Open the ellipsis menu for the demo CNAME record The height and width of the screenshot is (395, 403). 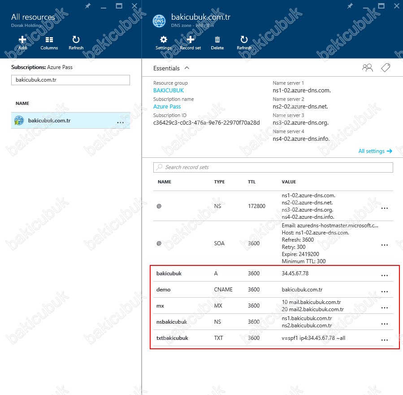385,292
